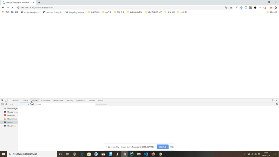Viewport: 279px width, 157px height.
Task: Close the current browser tab
Action: click(34, 3)
